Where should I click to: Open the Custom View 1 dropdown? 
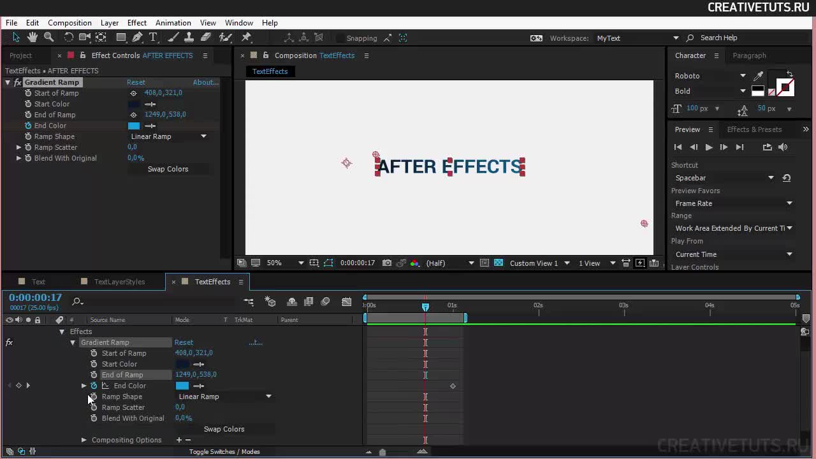pyautogui.click(x=539, y=263)
